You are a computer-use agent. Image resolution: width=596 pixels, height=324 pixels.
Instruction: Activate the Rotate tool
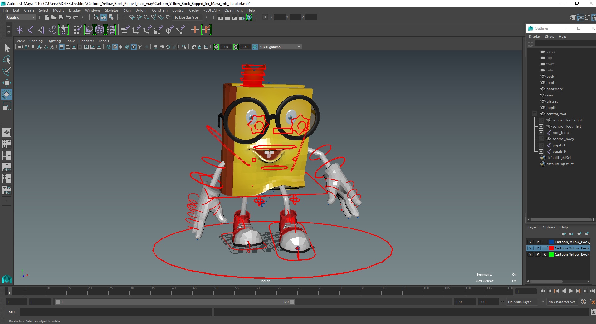click(7, 94)
